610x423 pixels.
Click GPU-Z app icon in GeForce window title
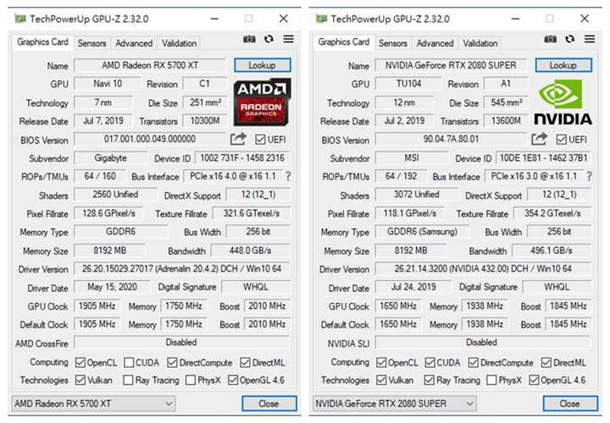[x=321, y=19]
